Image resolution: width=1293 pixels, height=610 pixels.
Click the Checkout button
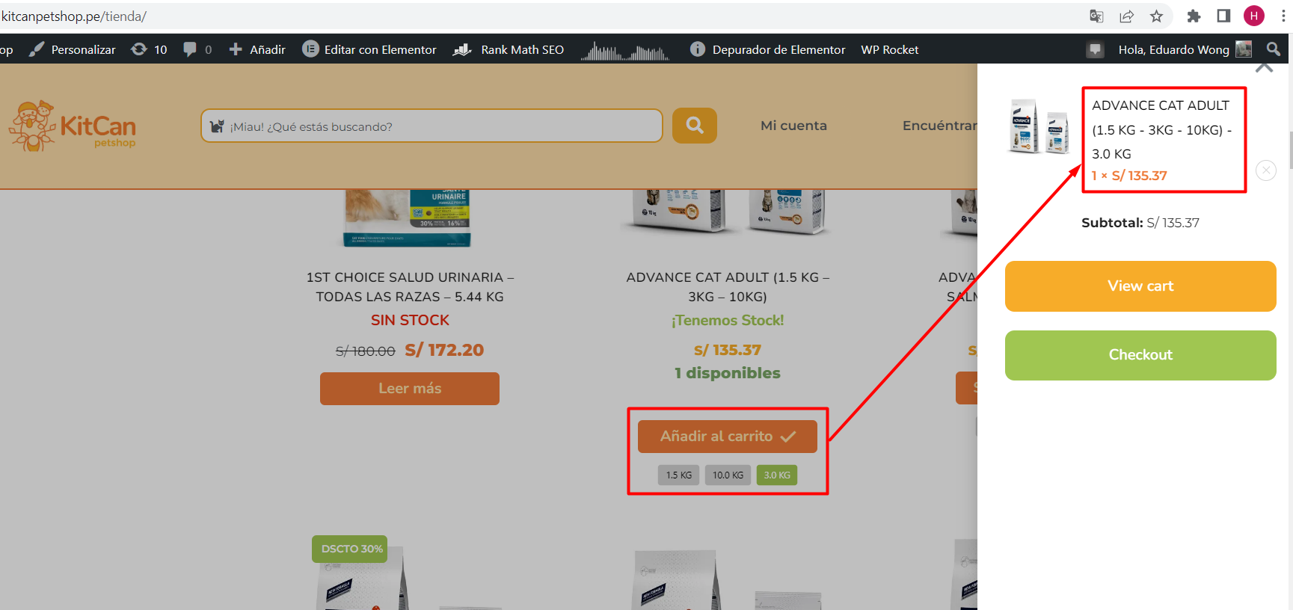[1140, 355]
